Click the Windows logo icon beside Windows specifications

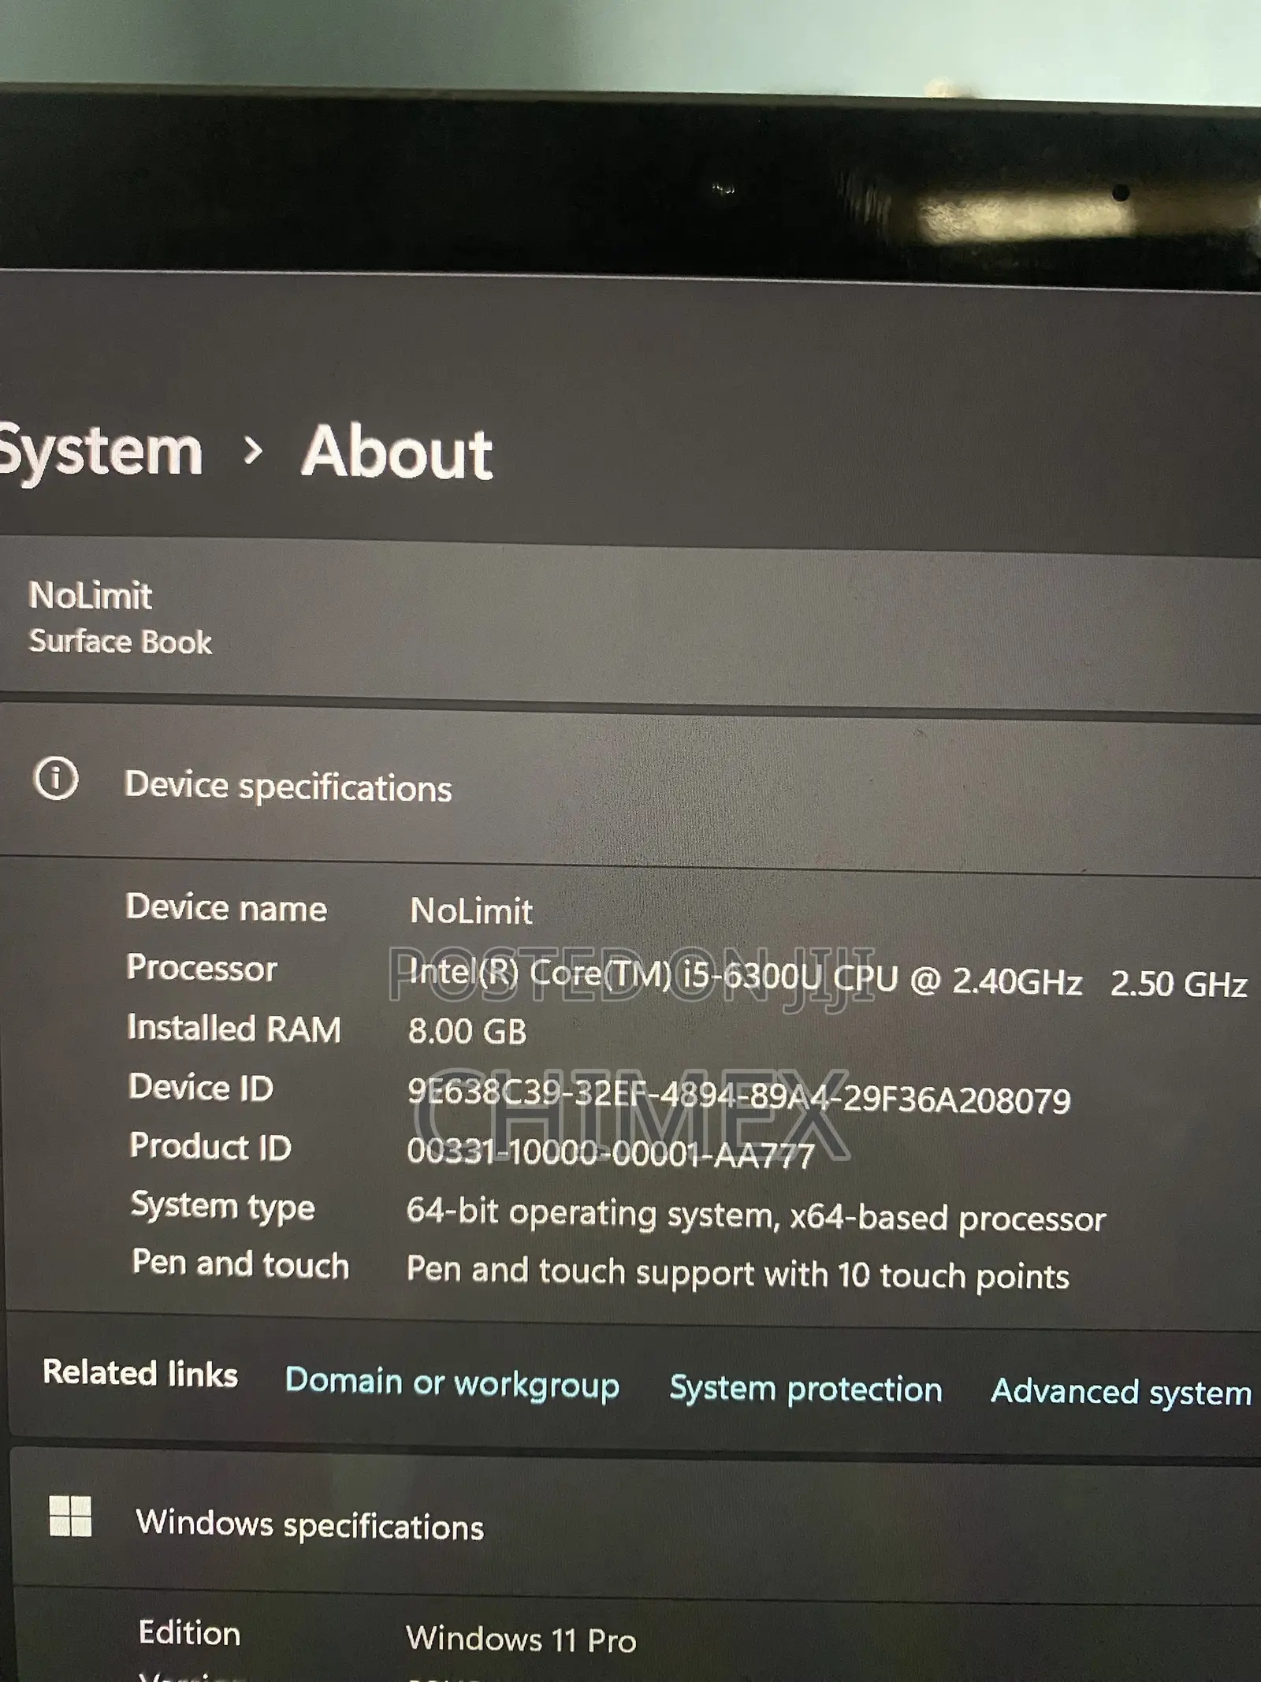coord(70,1516)
